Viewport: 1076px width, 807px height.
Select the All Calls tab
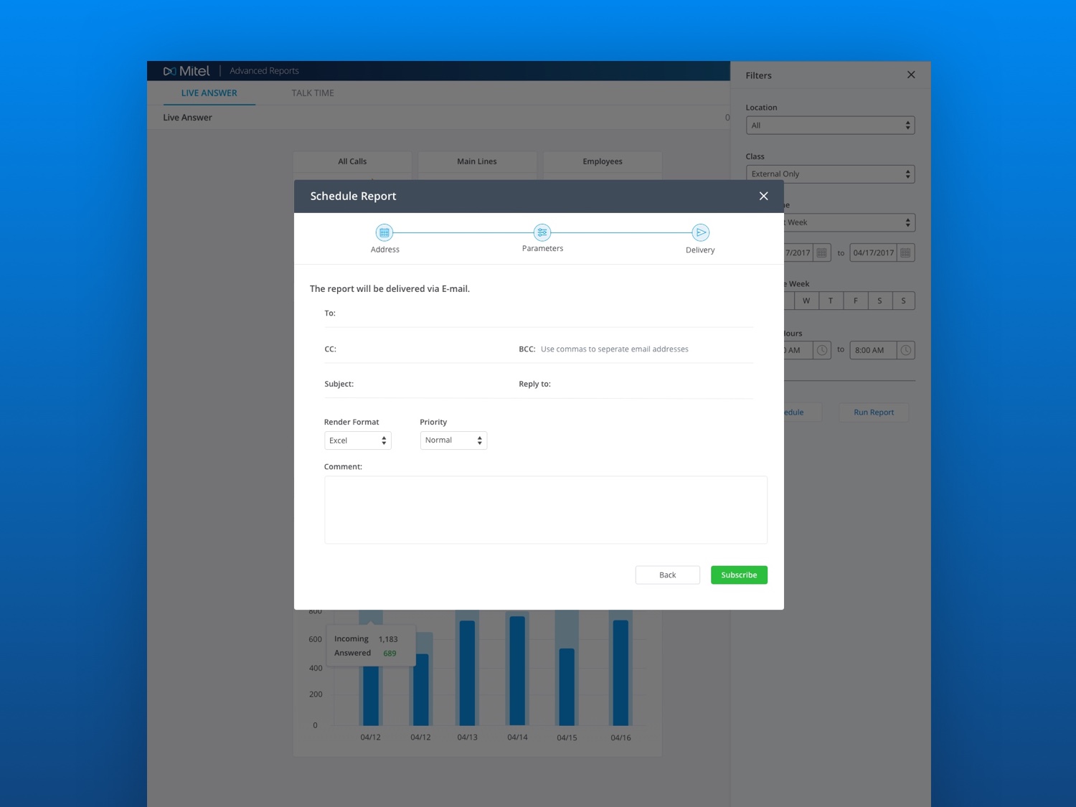click(x=352, y=161)
